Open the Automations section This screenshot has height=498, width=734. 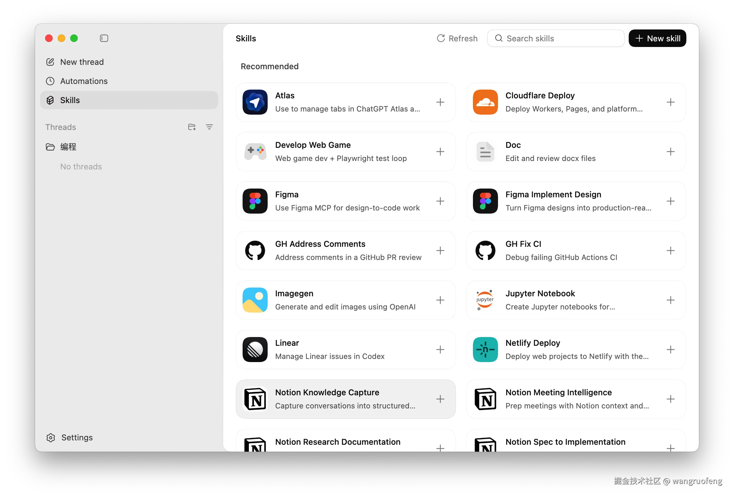coord(84,81)
